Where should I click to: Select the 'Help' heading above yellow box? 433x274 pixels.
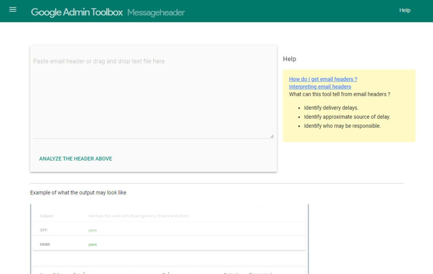[x=289, y=59]
